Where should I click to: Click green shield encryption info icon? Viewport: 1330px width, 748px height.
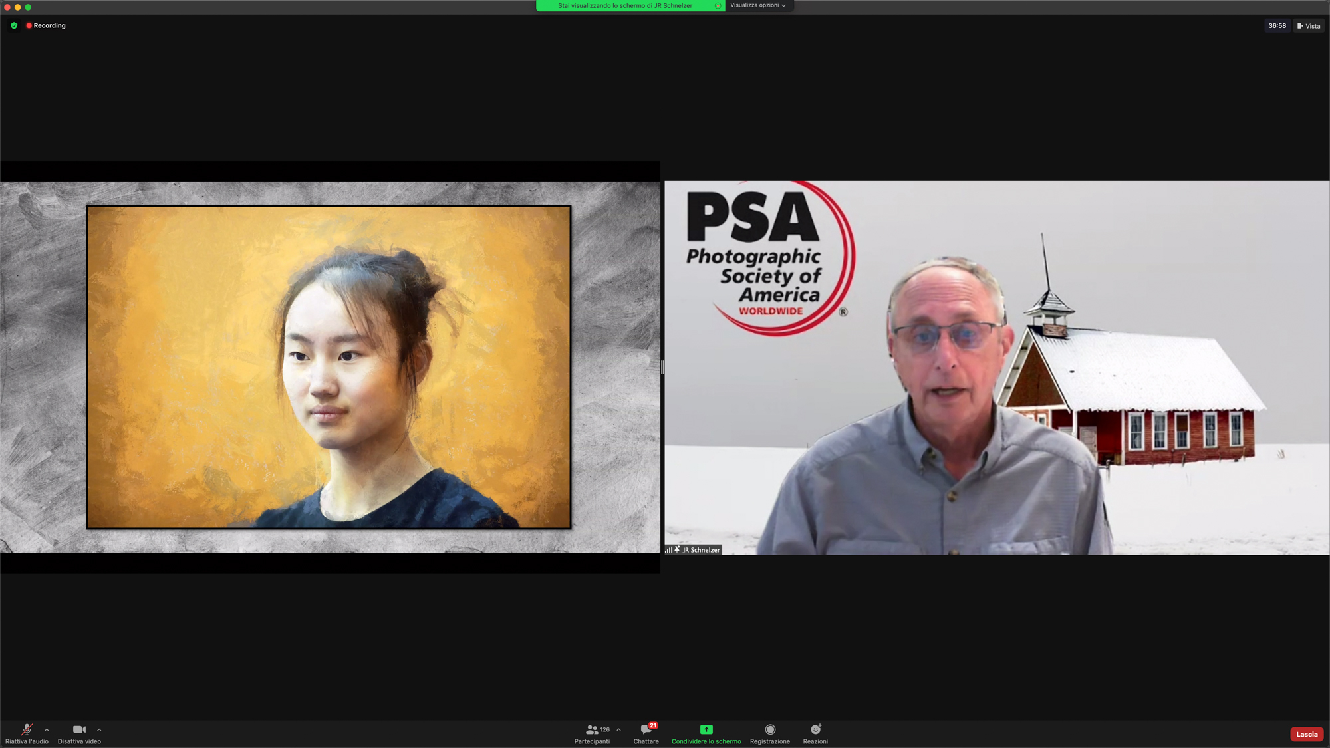pyautogui.click(x=14, y=25)
